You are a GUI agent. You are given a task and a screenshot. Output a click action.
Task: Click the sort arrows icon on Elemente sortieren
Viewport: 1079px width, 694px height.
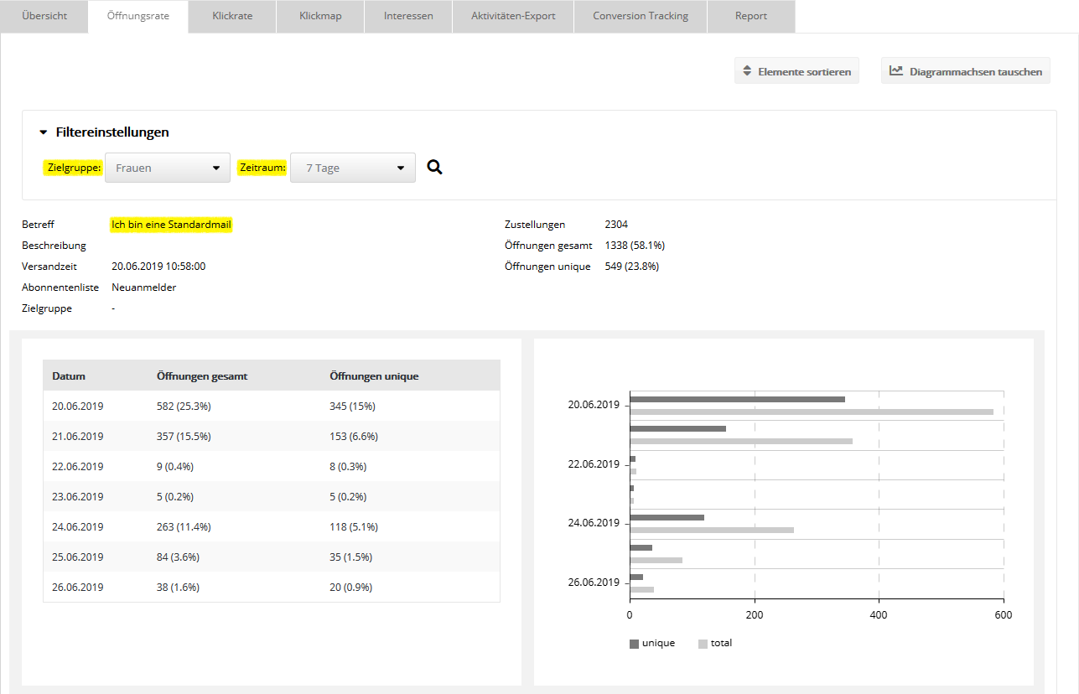click(x=747, y=71)
